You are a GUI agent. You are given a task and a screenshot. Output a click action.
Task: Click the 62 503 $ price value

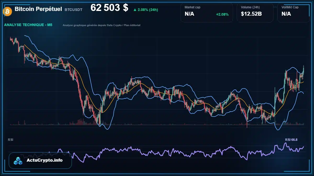[x=109, y=8]
